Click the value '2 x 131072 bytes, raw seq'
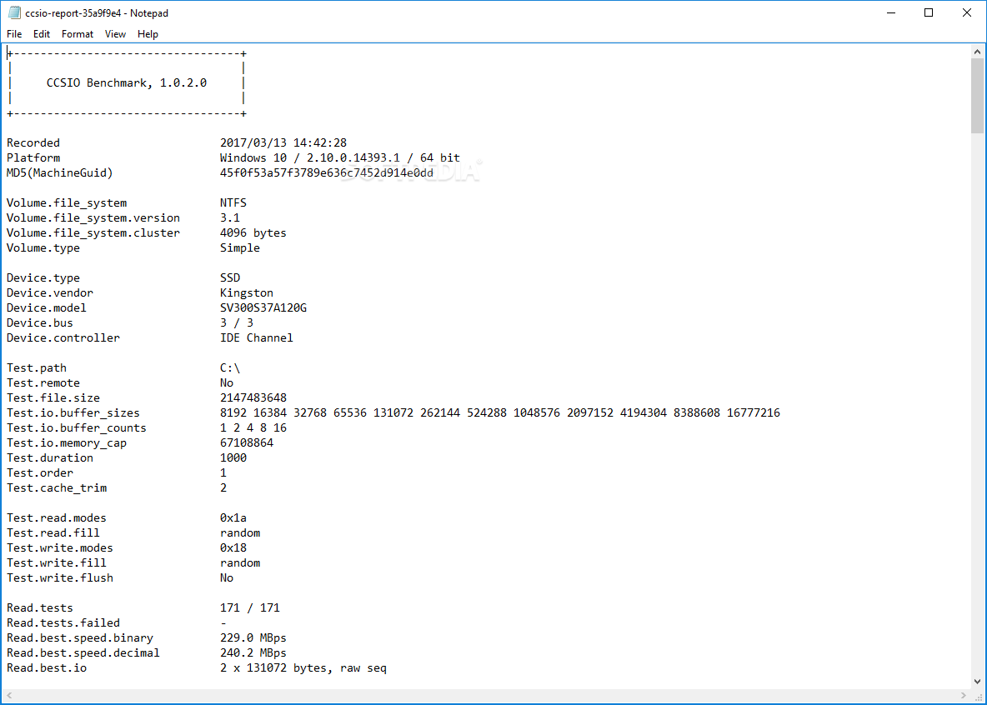Screen dimensions: 987x705 coord(303,667)
